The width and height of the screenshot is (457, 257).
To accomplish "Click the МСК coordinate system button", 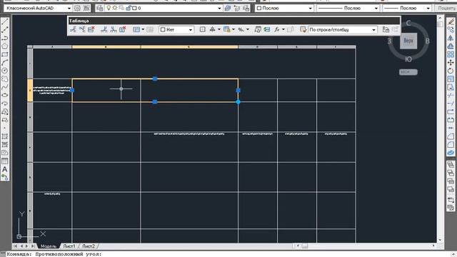I will (408, 72).
